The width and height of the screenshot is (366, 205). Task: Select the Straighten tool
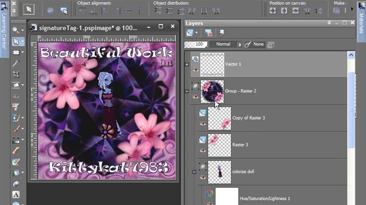[16, 85]
